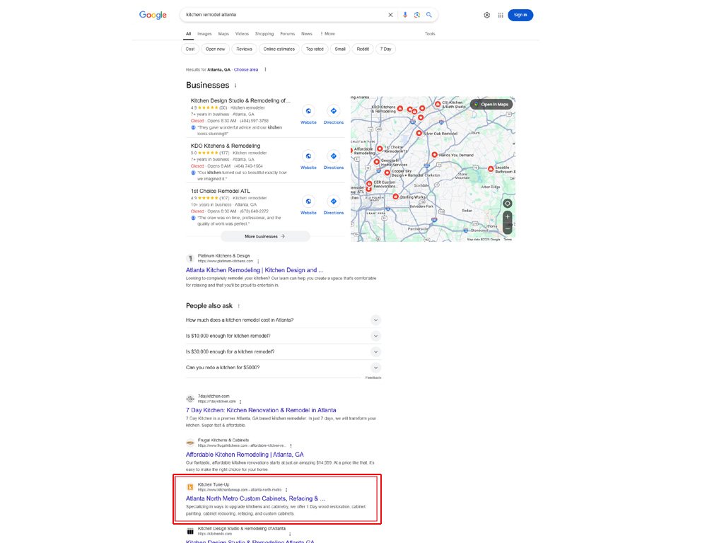Click Open in Maps button
This screenshot has height=543, width=724.
coord(491,105)
